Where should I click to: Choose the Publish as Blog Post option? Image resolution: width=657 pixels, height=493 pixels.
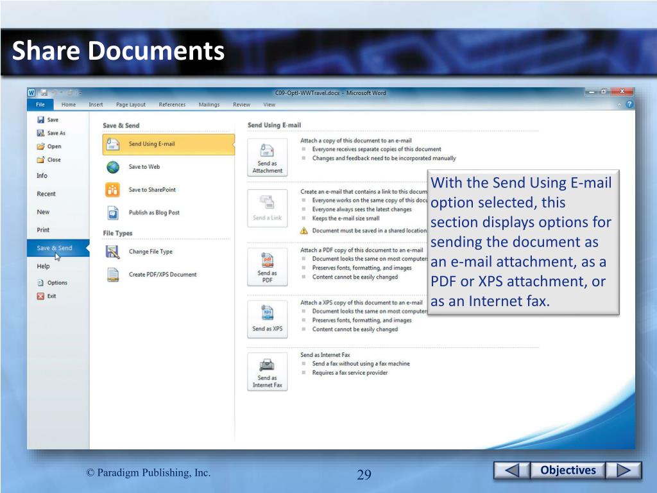[169, 212]
